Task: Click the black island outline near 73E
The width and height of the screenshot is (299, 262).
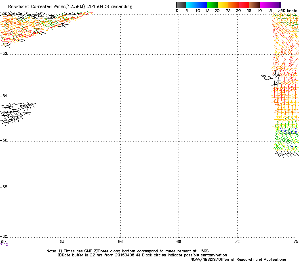Action: pyautogui.click(x=267, y=77)
